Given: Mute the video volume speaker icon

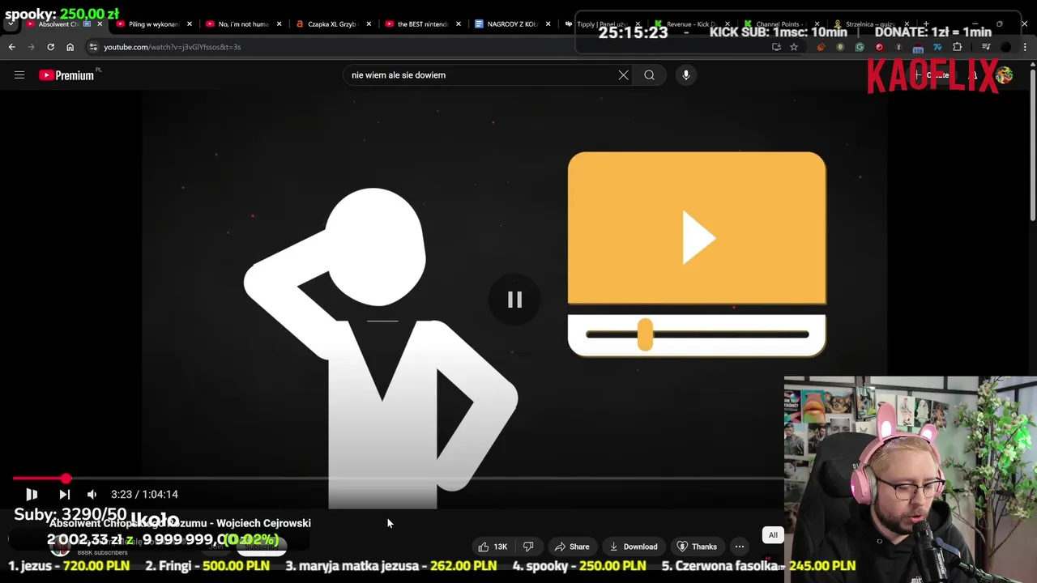Looking at the screenshot, I should click(x=92, y=494).
